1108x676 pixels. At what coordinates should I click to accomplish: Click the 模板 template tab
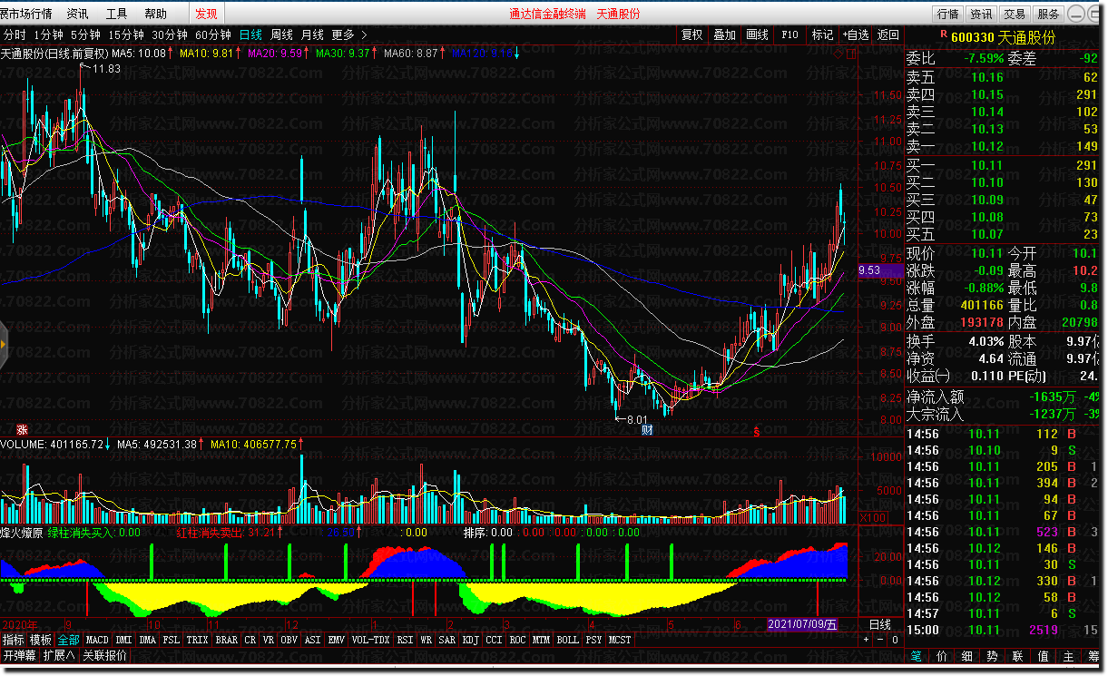pyautogui.click(x=41, y=640)
